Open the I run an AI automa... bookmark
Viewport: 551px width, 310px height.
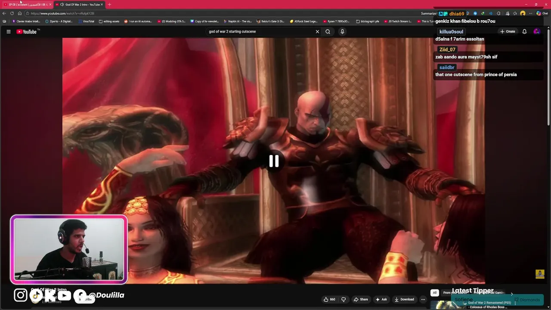pos(138,21)
